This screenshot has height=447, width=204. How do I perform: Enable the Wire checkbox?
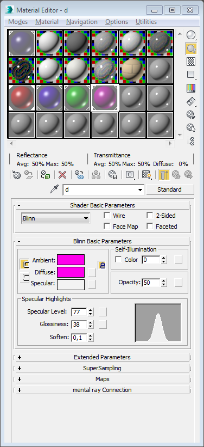click(x=107, y=216)
